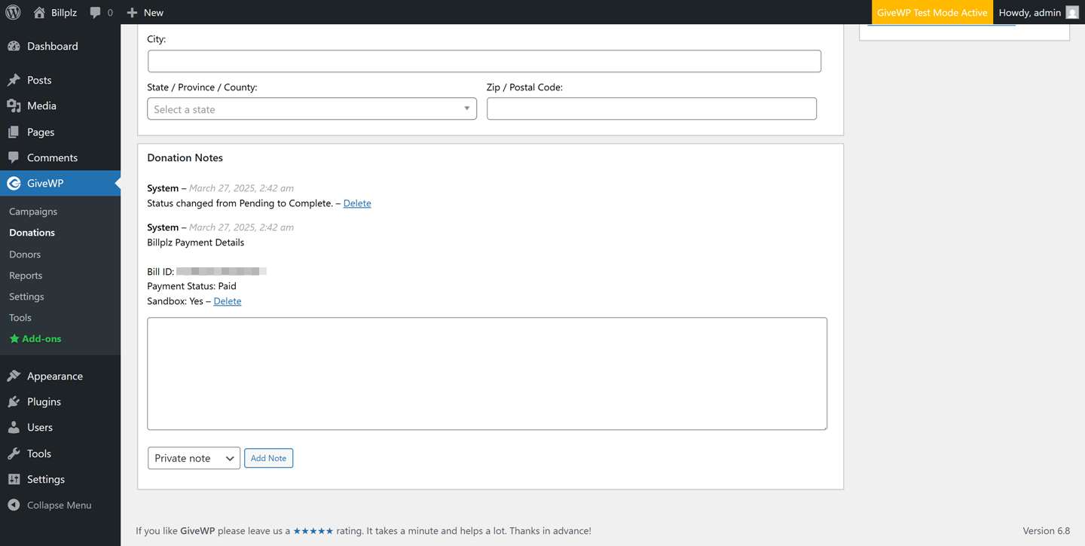
Task: Click Collapse Menu text
Action: coord(59,505)
